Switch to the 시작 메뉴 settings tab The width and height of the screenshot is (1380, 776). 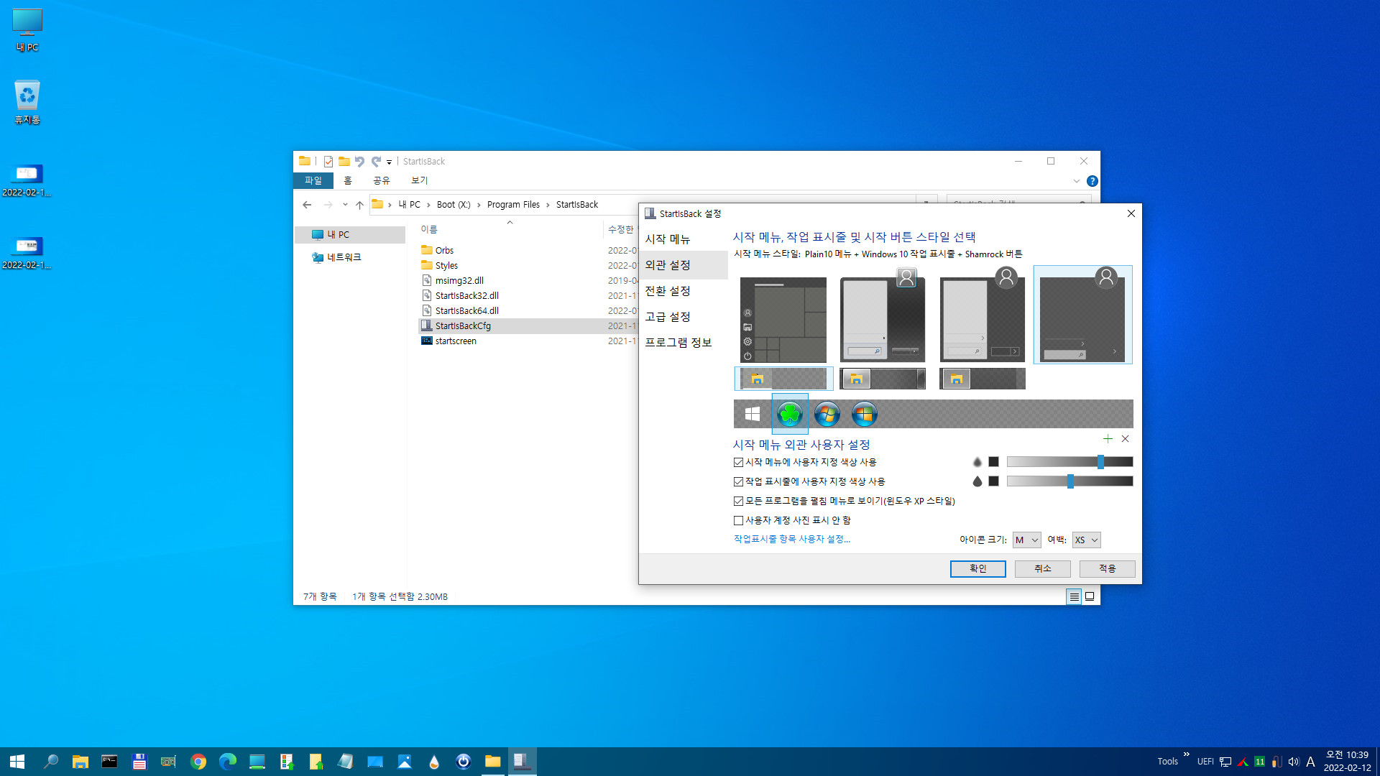pos(683,239)
